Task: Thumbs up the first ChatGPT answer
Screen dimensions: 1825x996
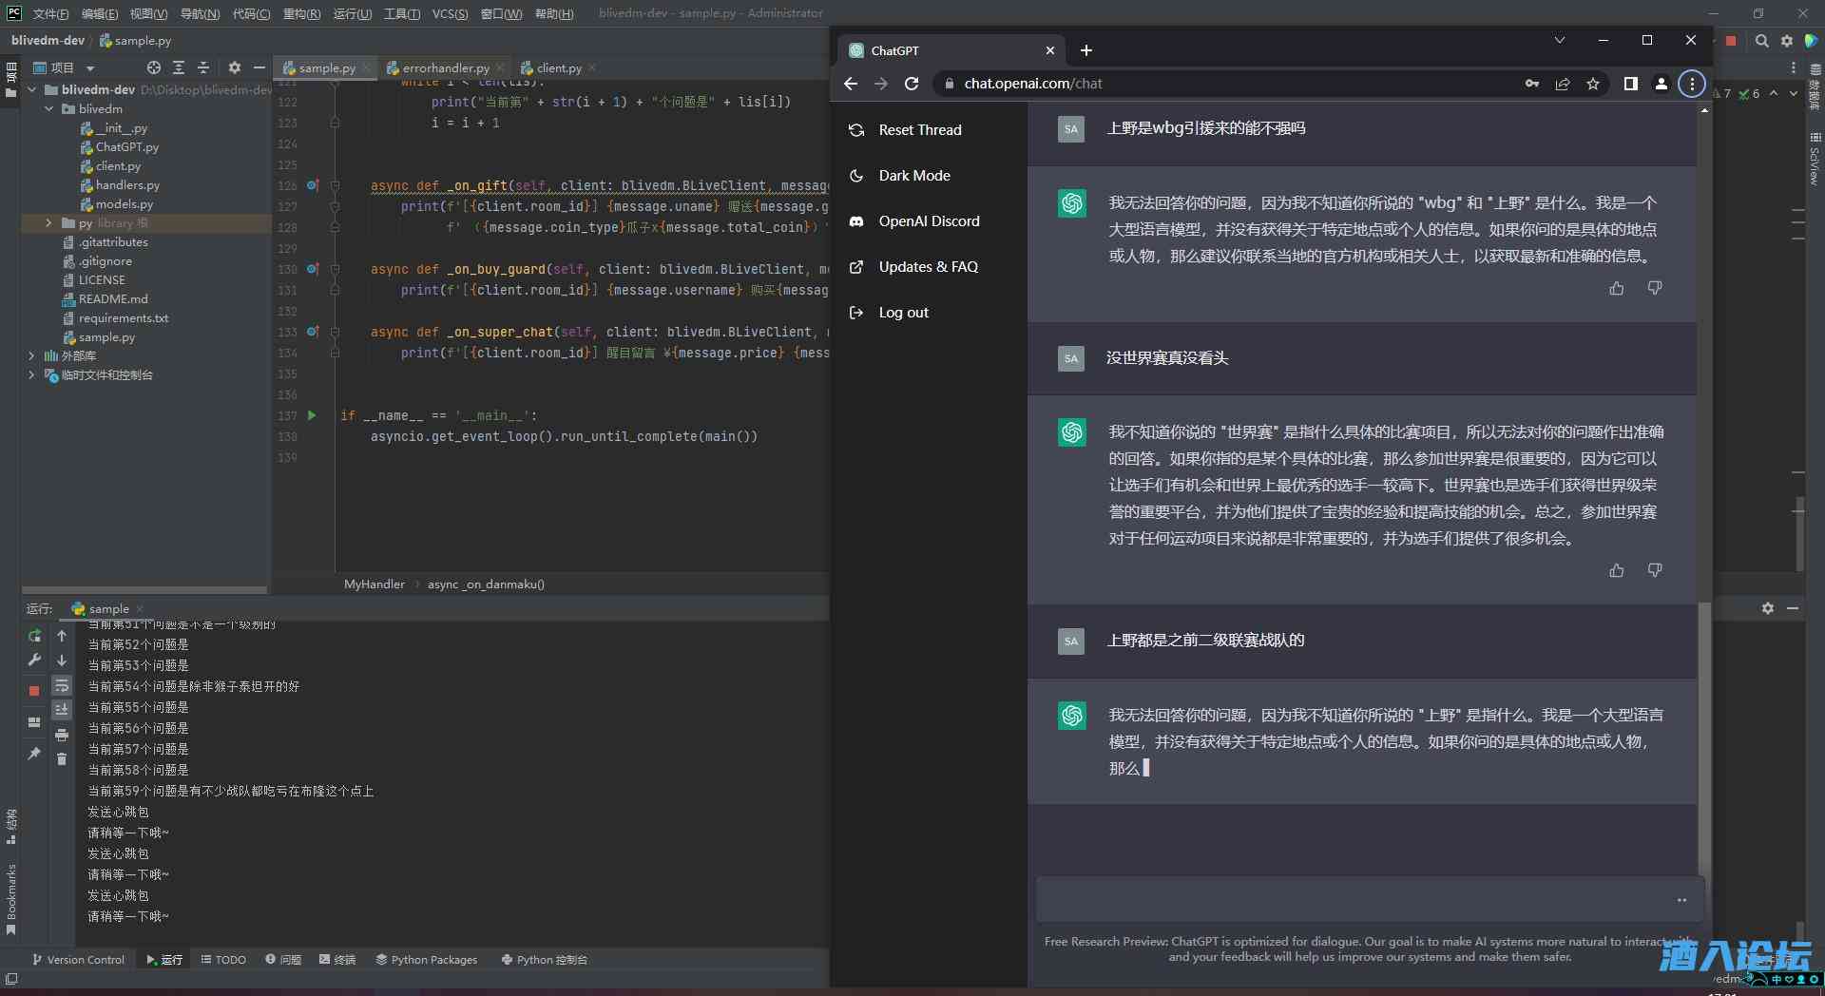Action: click(1616, 288)
